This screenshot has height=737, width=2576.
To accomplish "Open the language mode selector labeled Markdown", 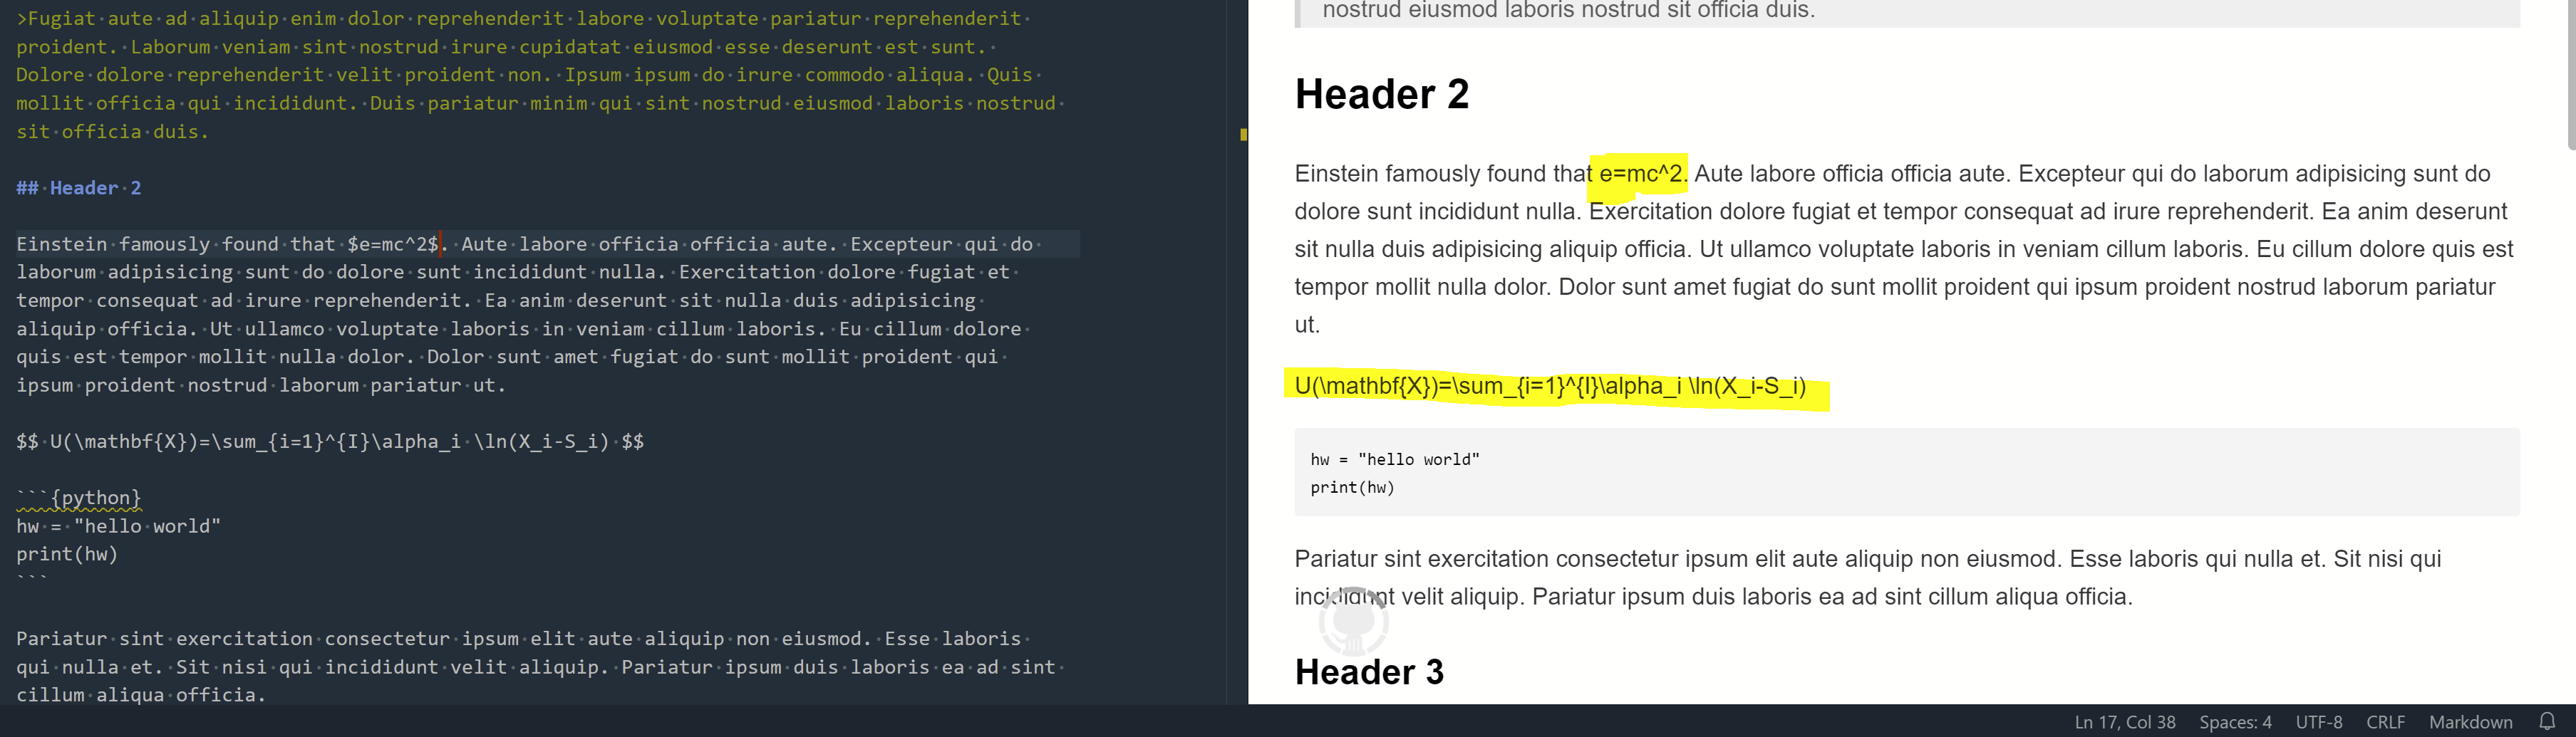I will (2471, 721).
